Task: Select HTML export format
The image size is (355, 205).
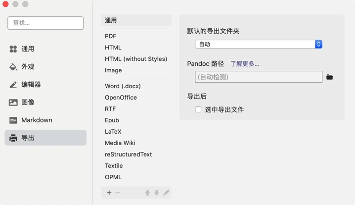Action: [136, 48]
